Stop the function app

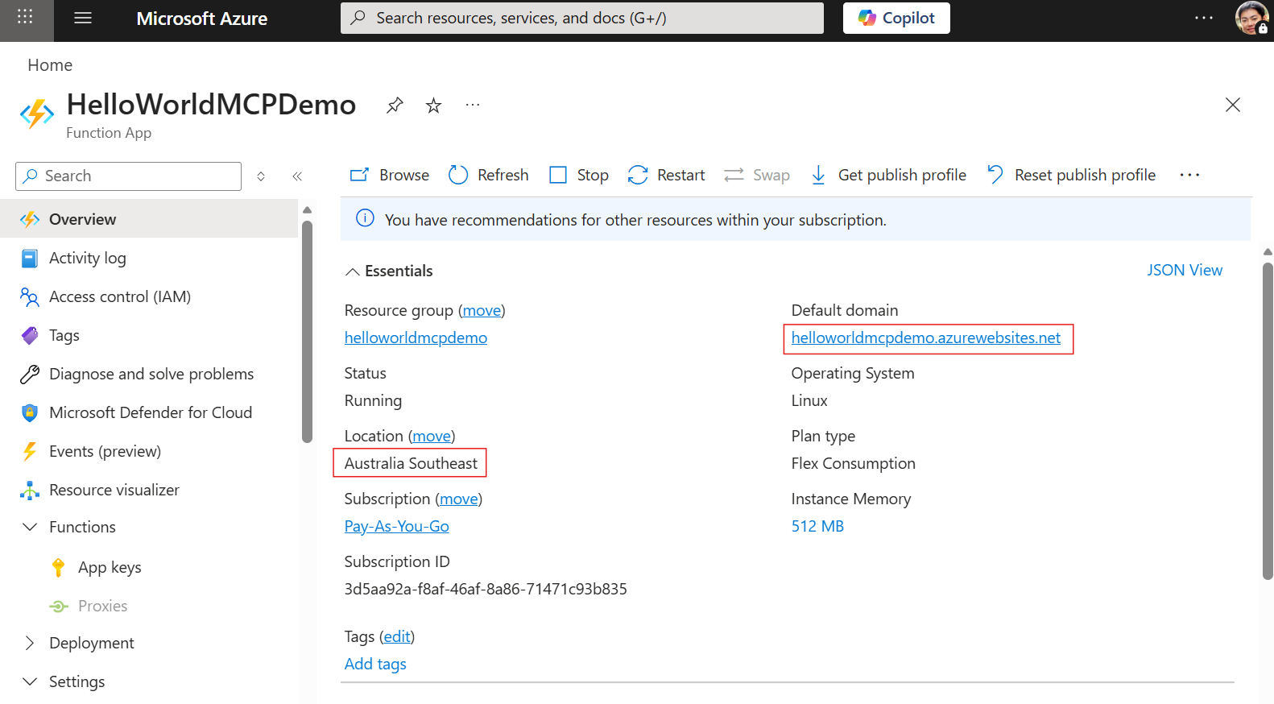click(579, 175)
